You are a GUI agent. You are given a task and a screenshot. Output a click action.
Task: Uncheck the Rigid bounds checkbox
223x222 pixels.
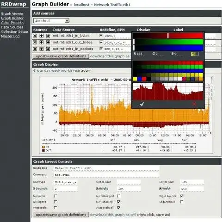tap(182, 196)
